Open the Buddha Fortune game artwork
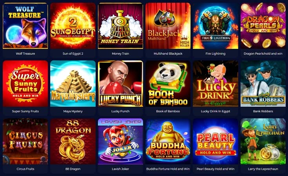288x176 pixels. point(168,141)
